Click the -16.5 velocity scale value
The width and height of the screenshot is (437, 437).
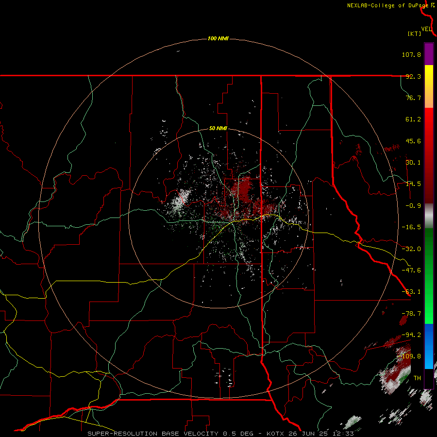[x=411, y=227]
